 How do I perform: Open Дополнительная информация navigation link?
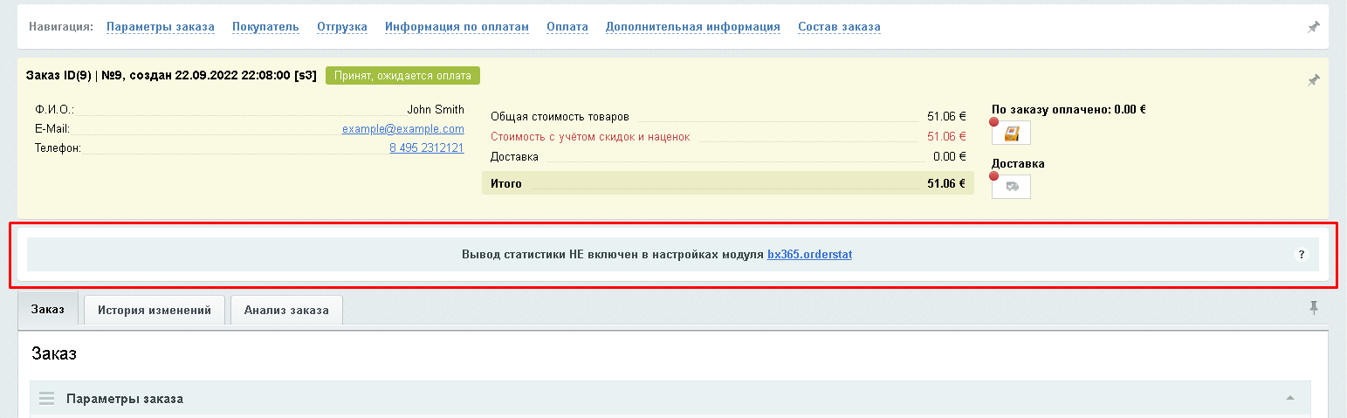692,27
